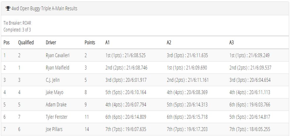Click driver name Ryan Cavalieri
Viewport: 290px width, 136px height.
click(x=58, y=55)
